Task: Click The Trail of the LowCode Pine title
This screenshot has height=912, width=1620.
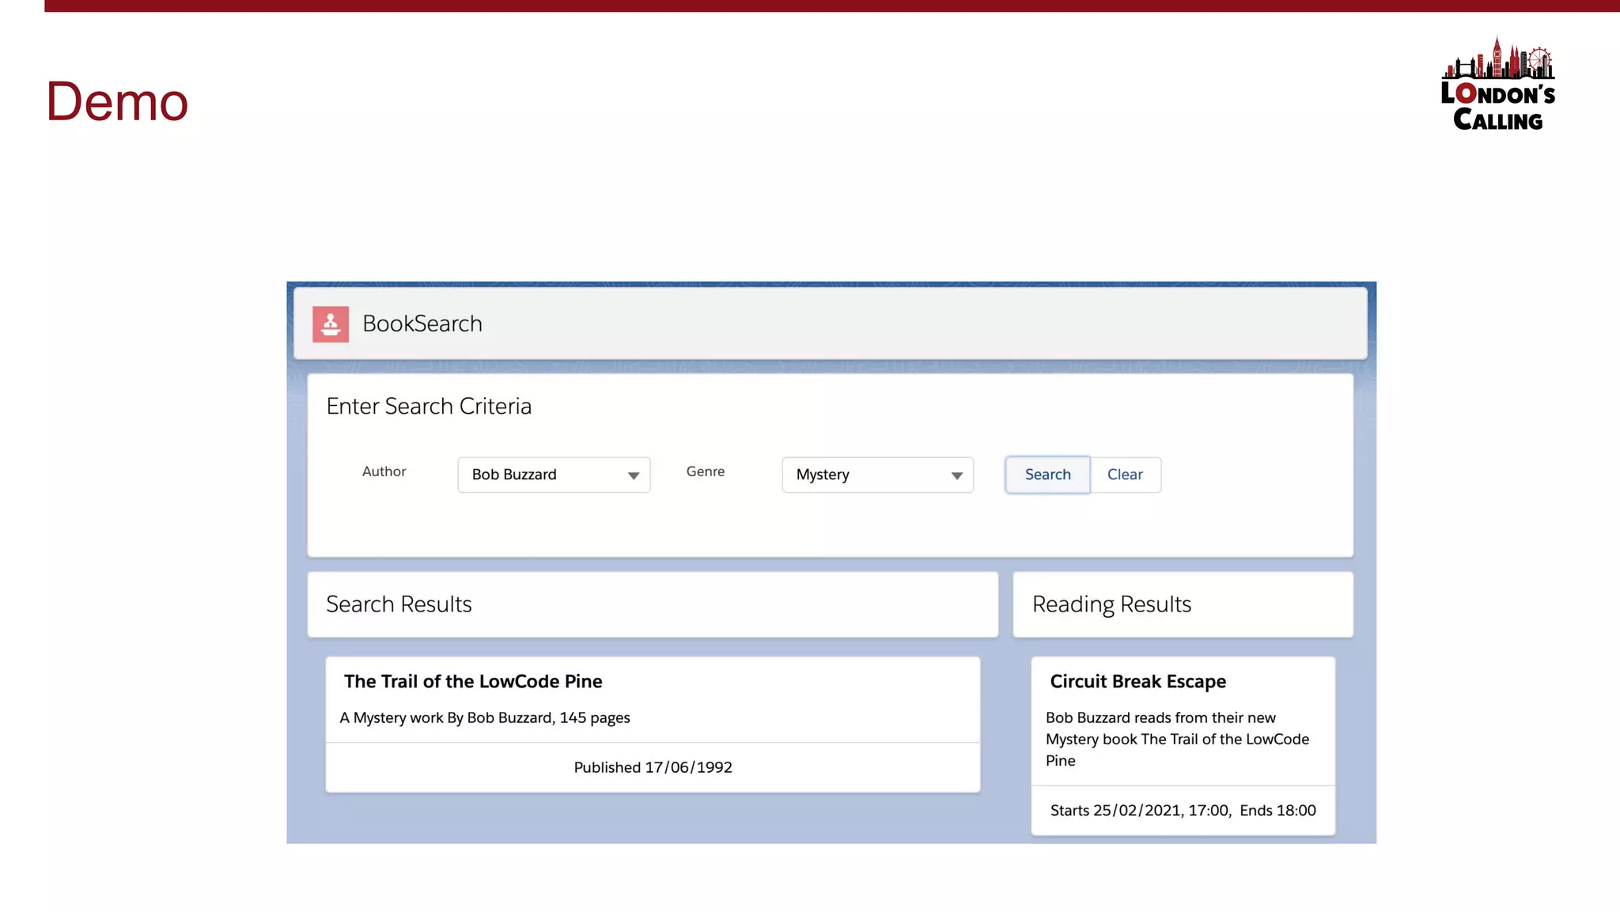Action: point(473,681)
